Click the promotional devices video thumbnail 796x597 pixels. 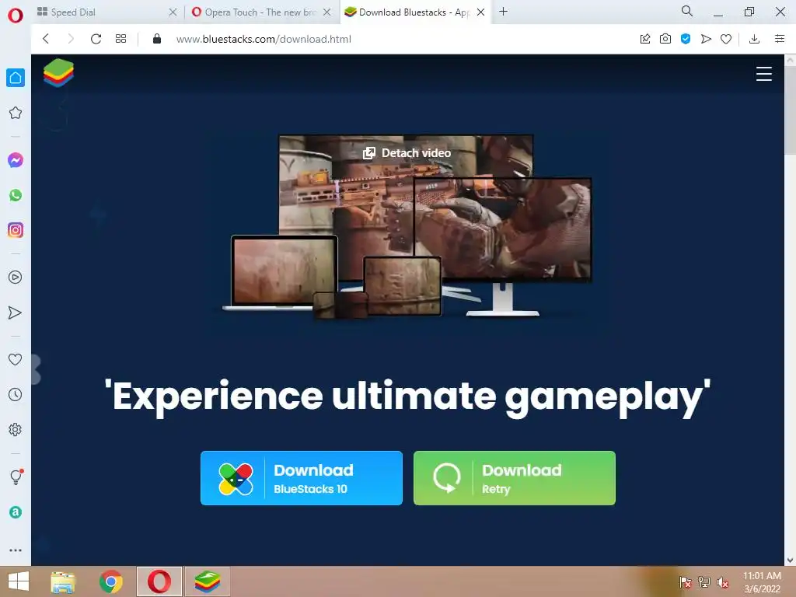(x=407, y=226)
